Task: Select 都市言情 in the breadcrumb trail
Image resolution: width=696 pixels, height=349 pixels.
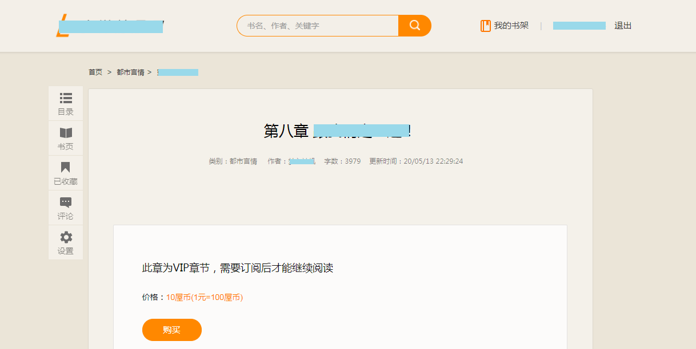Action: [130, 72]
